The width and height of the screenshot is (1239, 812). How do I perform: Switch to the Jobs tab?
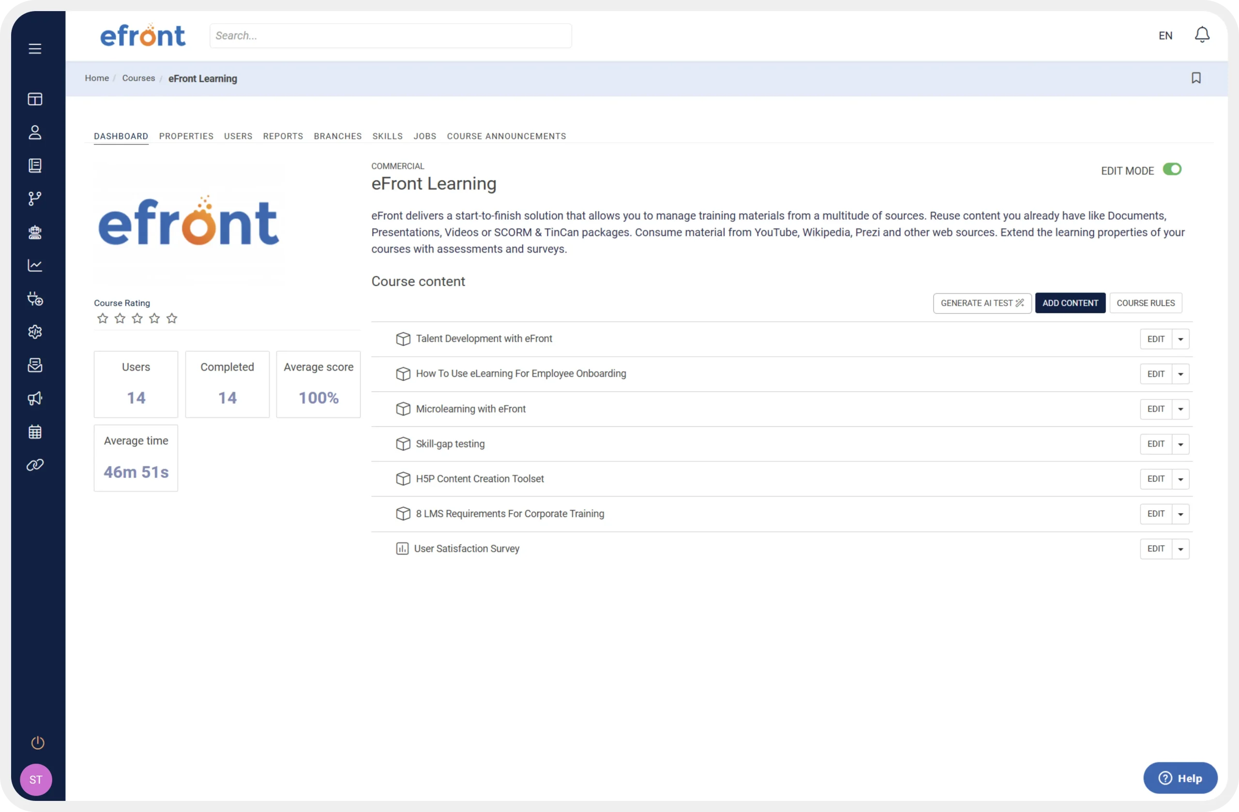425,136
